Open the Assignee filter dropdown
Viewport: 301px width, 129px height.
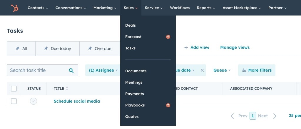click(103, 70)
